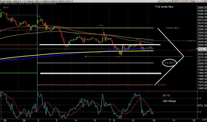Click the 1965.00 price axis label
Viewport: 207px width, 122px height.
coord(202,88)
